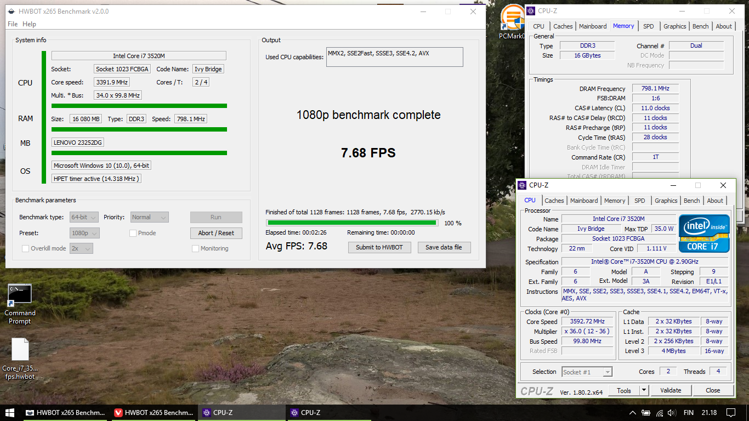Click the Abort / Reset button

[216, 233]
